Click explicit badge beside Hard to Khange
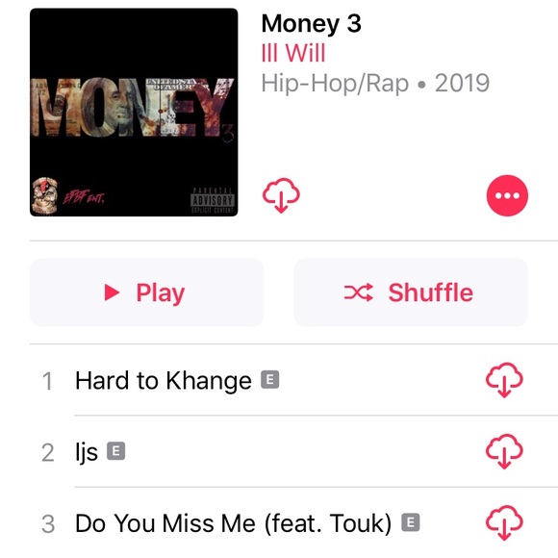The image size is (558, 558). click(269, 379)
